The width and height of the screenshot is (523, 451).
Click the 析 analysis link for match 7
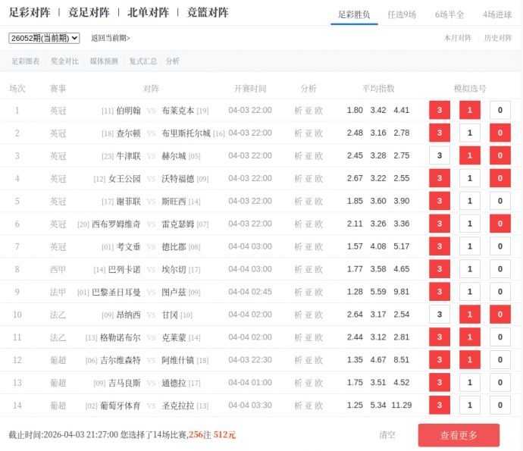point(298,247)
